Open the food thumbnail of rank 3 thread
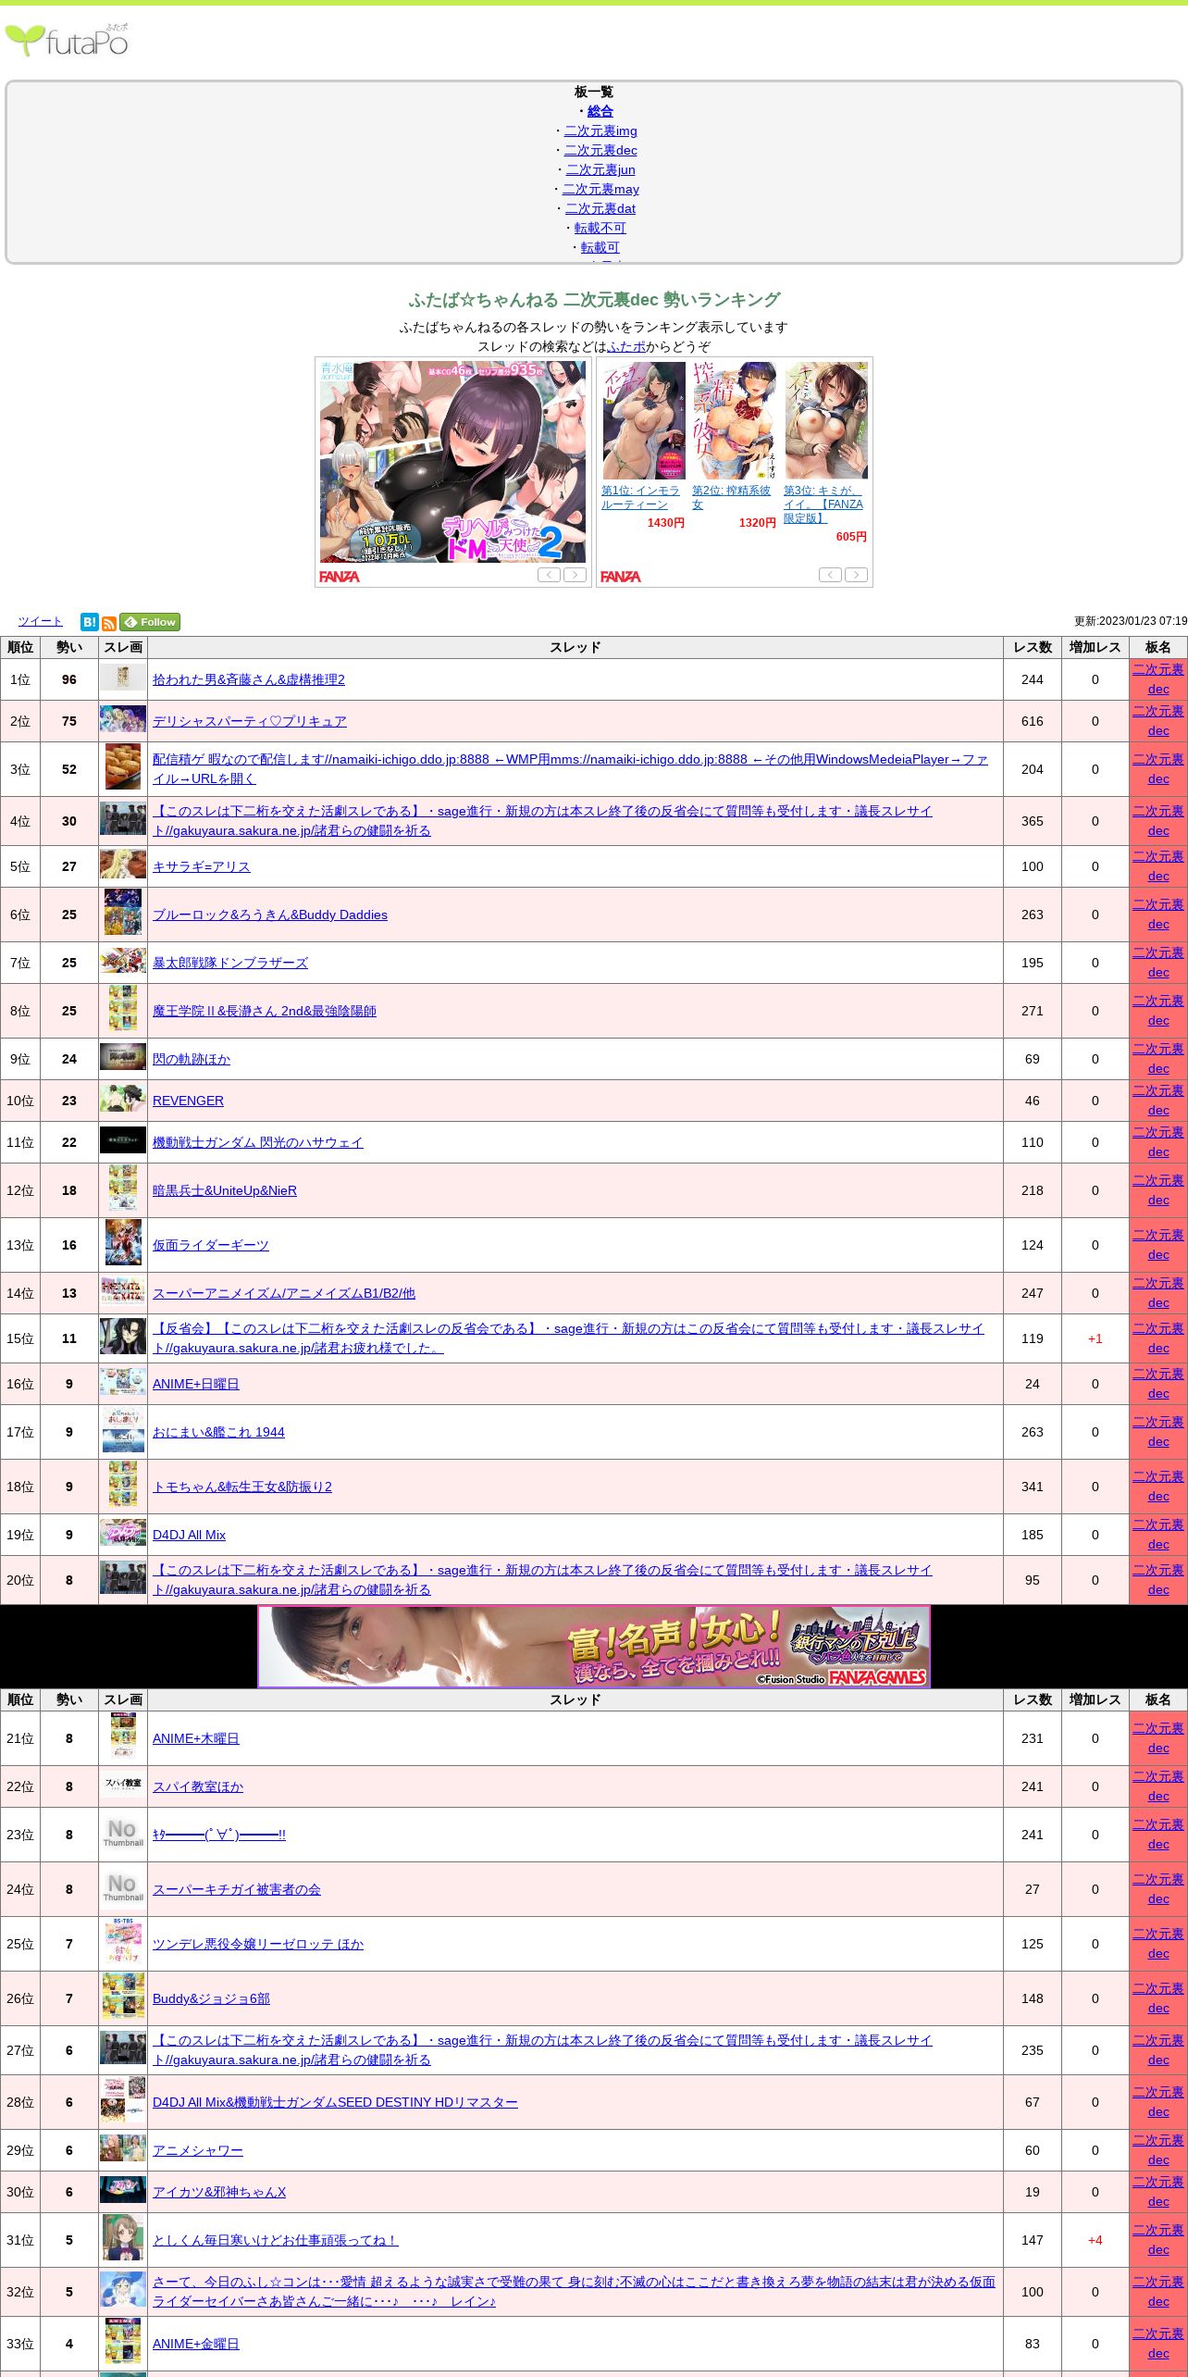This screenshot has height=2377, width=1188. [123, 767]
